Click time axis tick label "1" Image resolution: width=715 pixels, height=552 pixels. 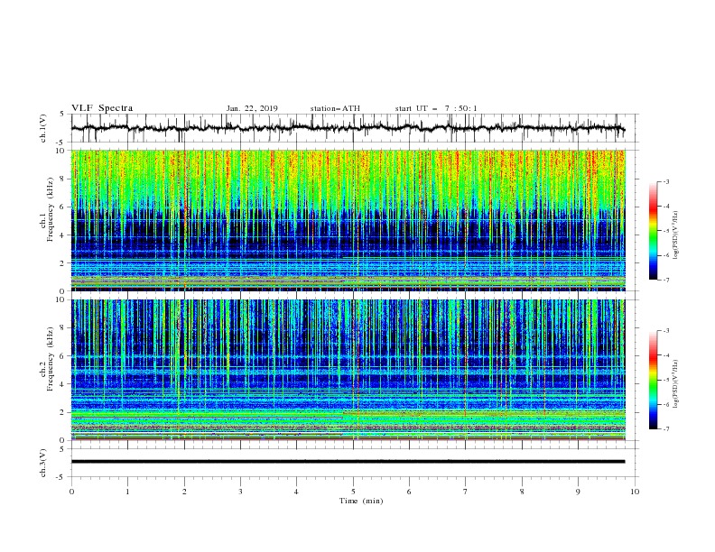coord(127,492)
